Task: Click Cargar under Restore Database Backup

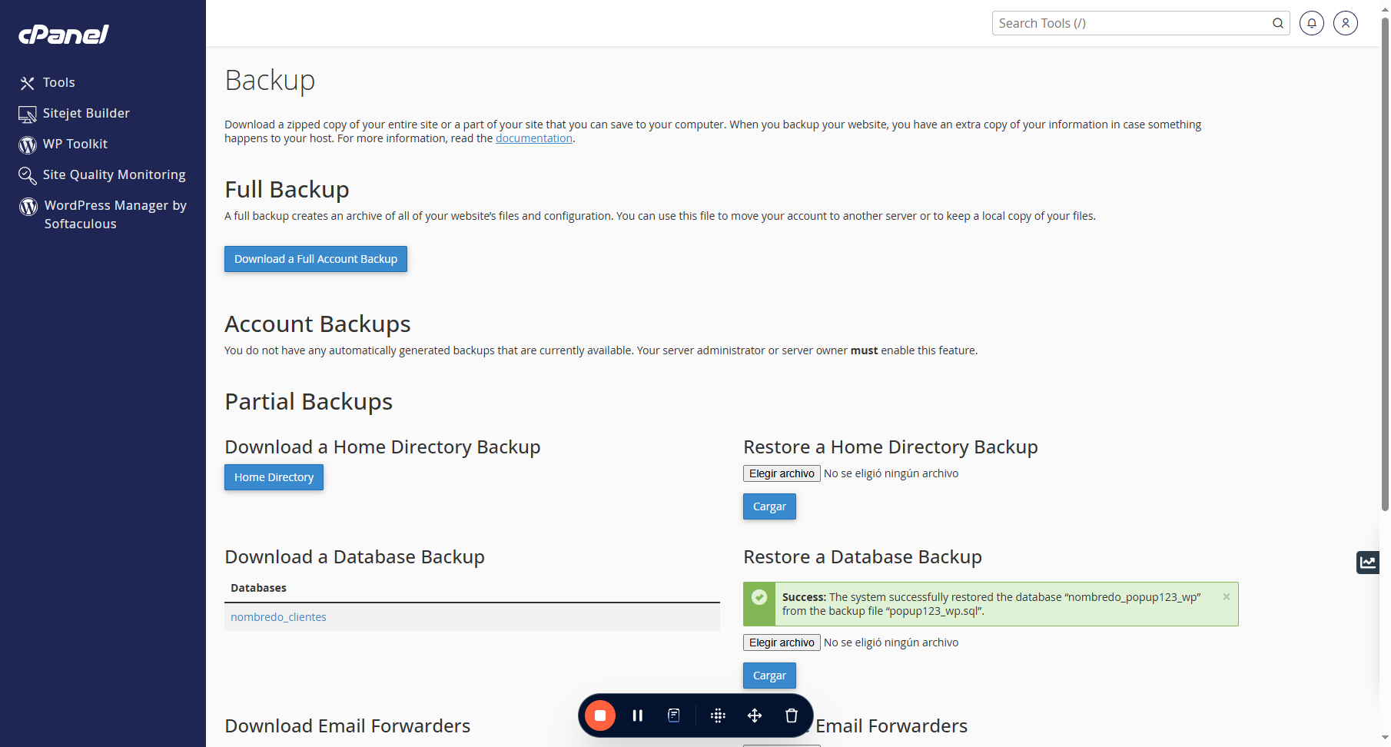Action: tap(769, 676)
